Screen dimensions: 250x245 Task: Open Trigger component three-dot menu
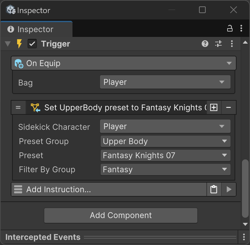[232, 44]
